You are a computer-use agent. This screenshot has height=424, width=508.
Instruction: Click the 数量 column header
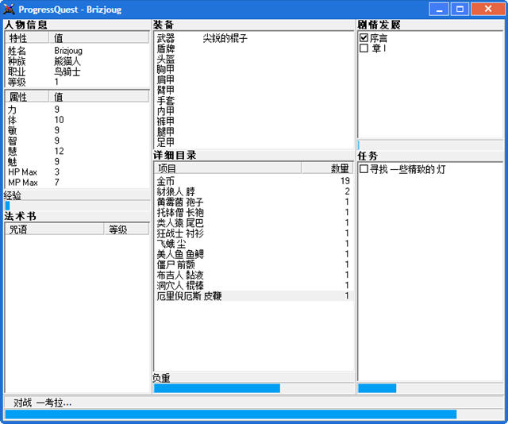coord(327,168)
